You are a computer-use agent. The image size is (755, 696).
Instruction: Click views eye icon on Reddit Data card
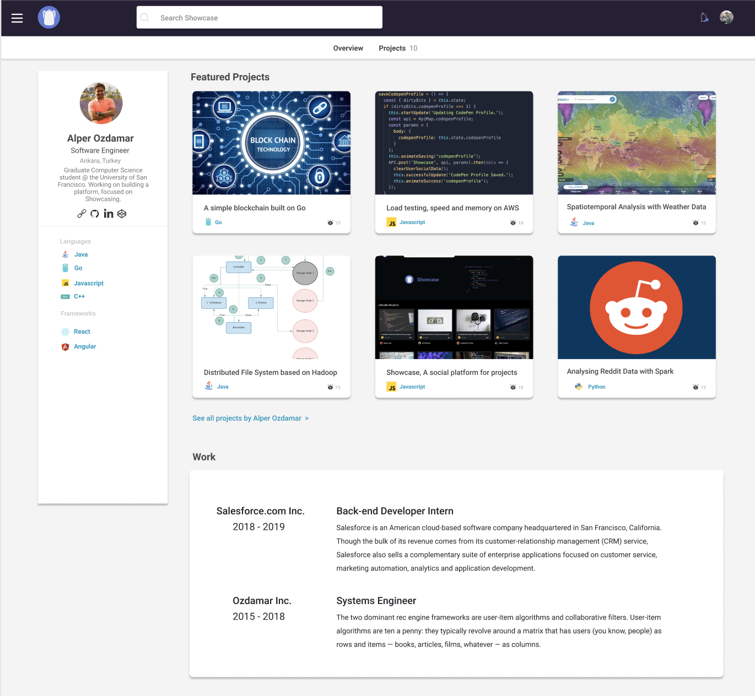[695, 387]
